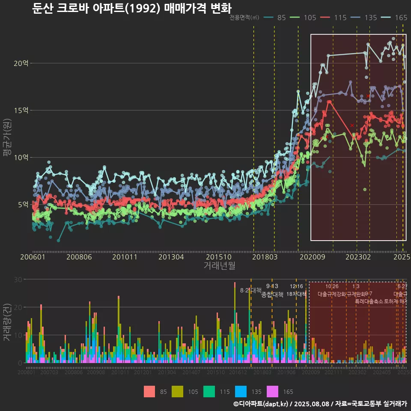Click the '특례대출축소' policy annotation
411x411 pixels.
[x=369, y=301]
